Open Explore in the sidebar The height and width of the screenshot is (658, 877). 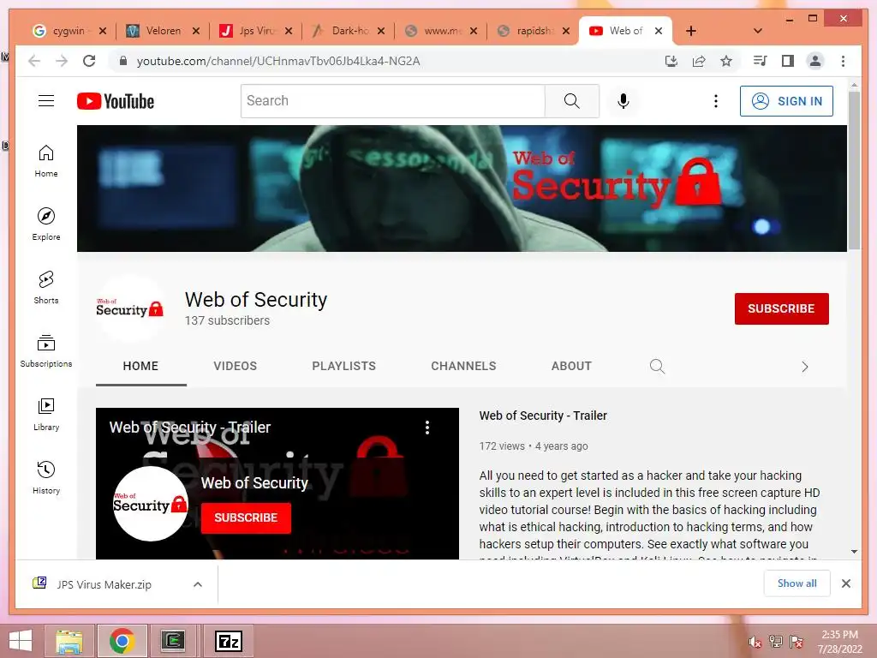[46, 224]
